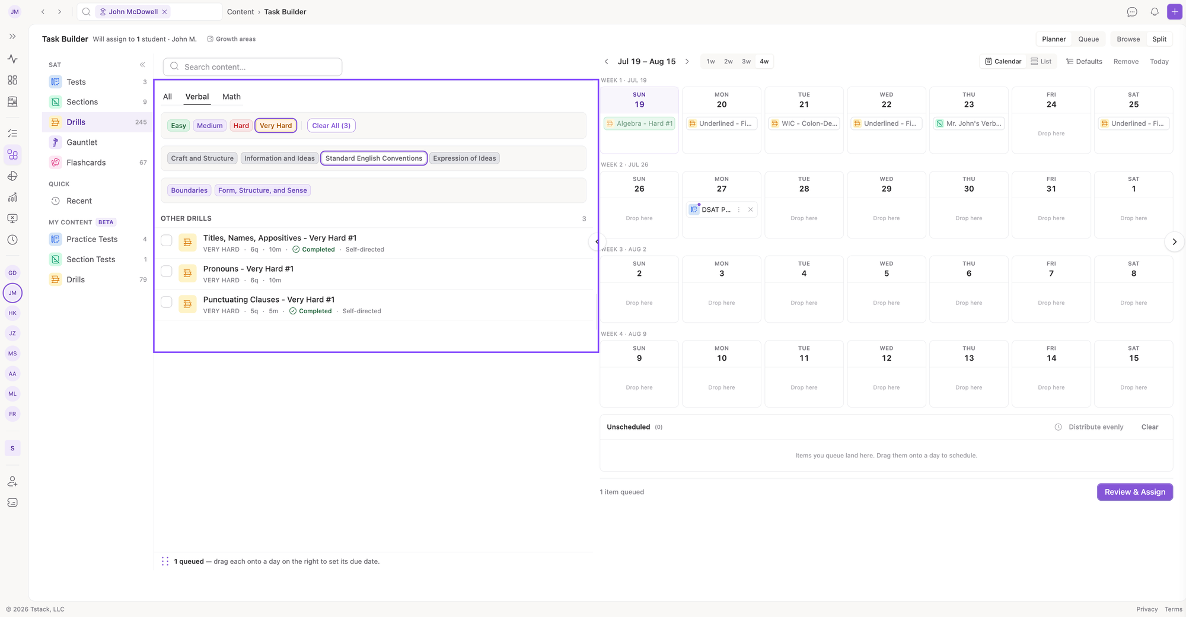Switch to the Browse layout
This screenshot has width=1186, height=617.
(x=1128, y=39)
